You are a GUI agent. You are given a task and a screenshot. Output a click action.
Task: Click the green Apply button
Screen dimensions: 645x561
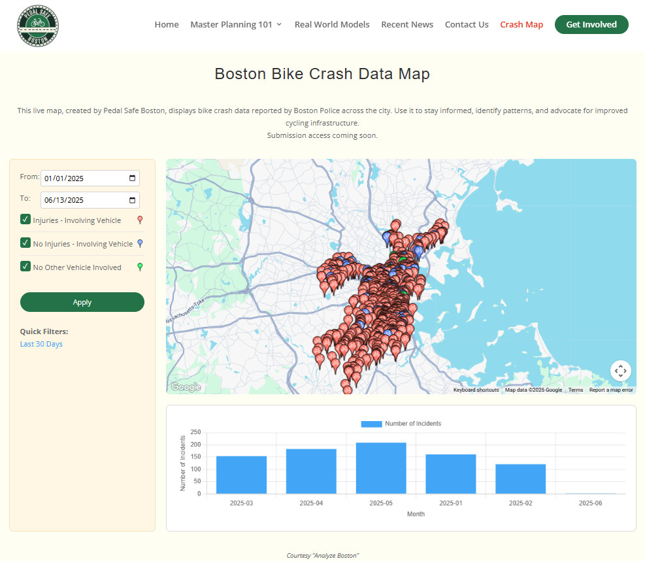(x=82, y=302)
